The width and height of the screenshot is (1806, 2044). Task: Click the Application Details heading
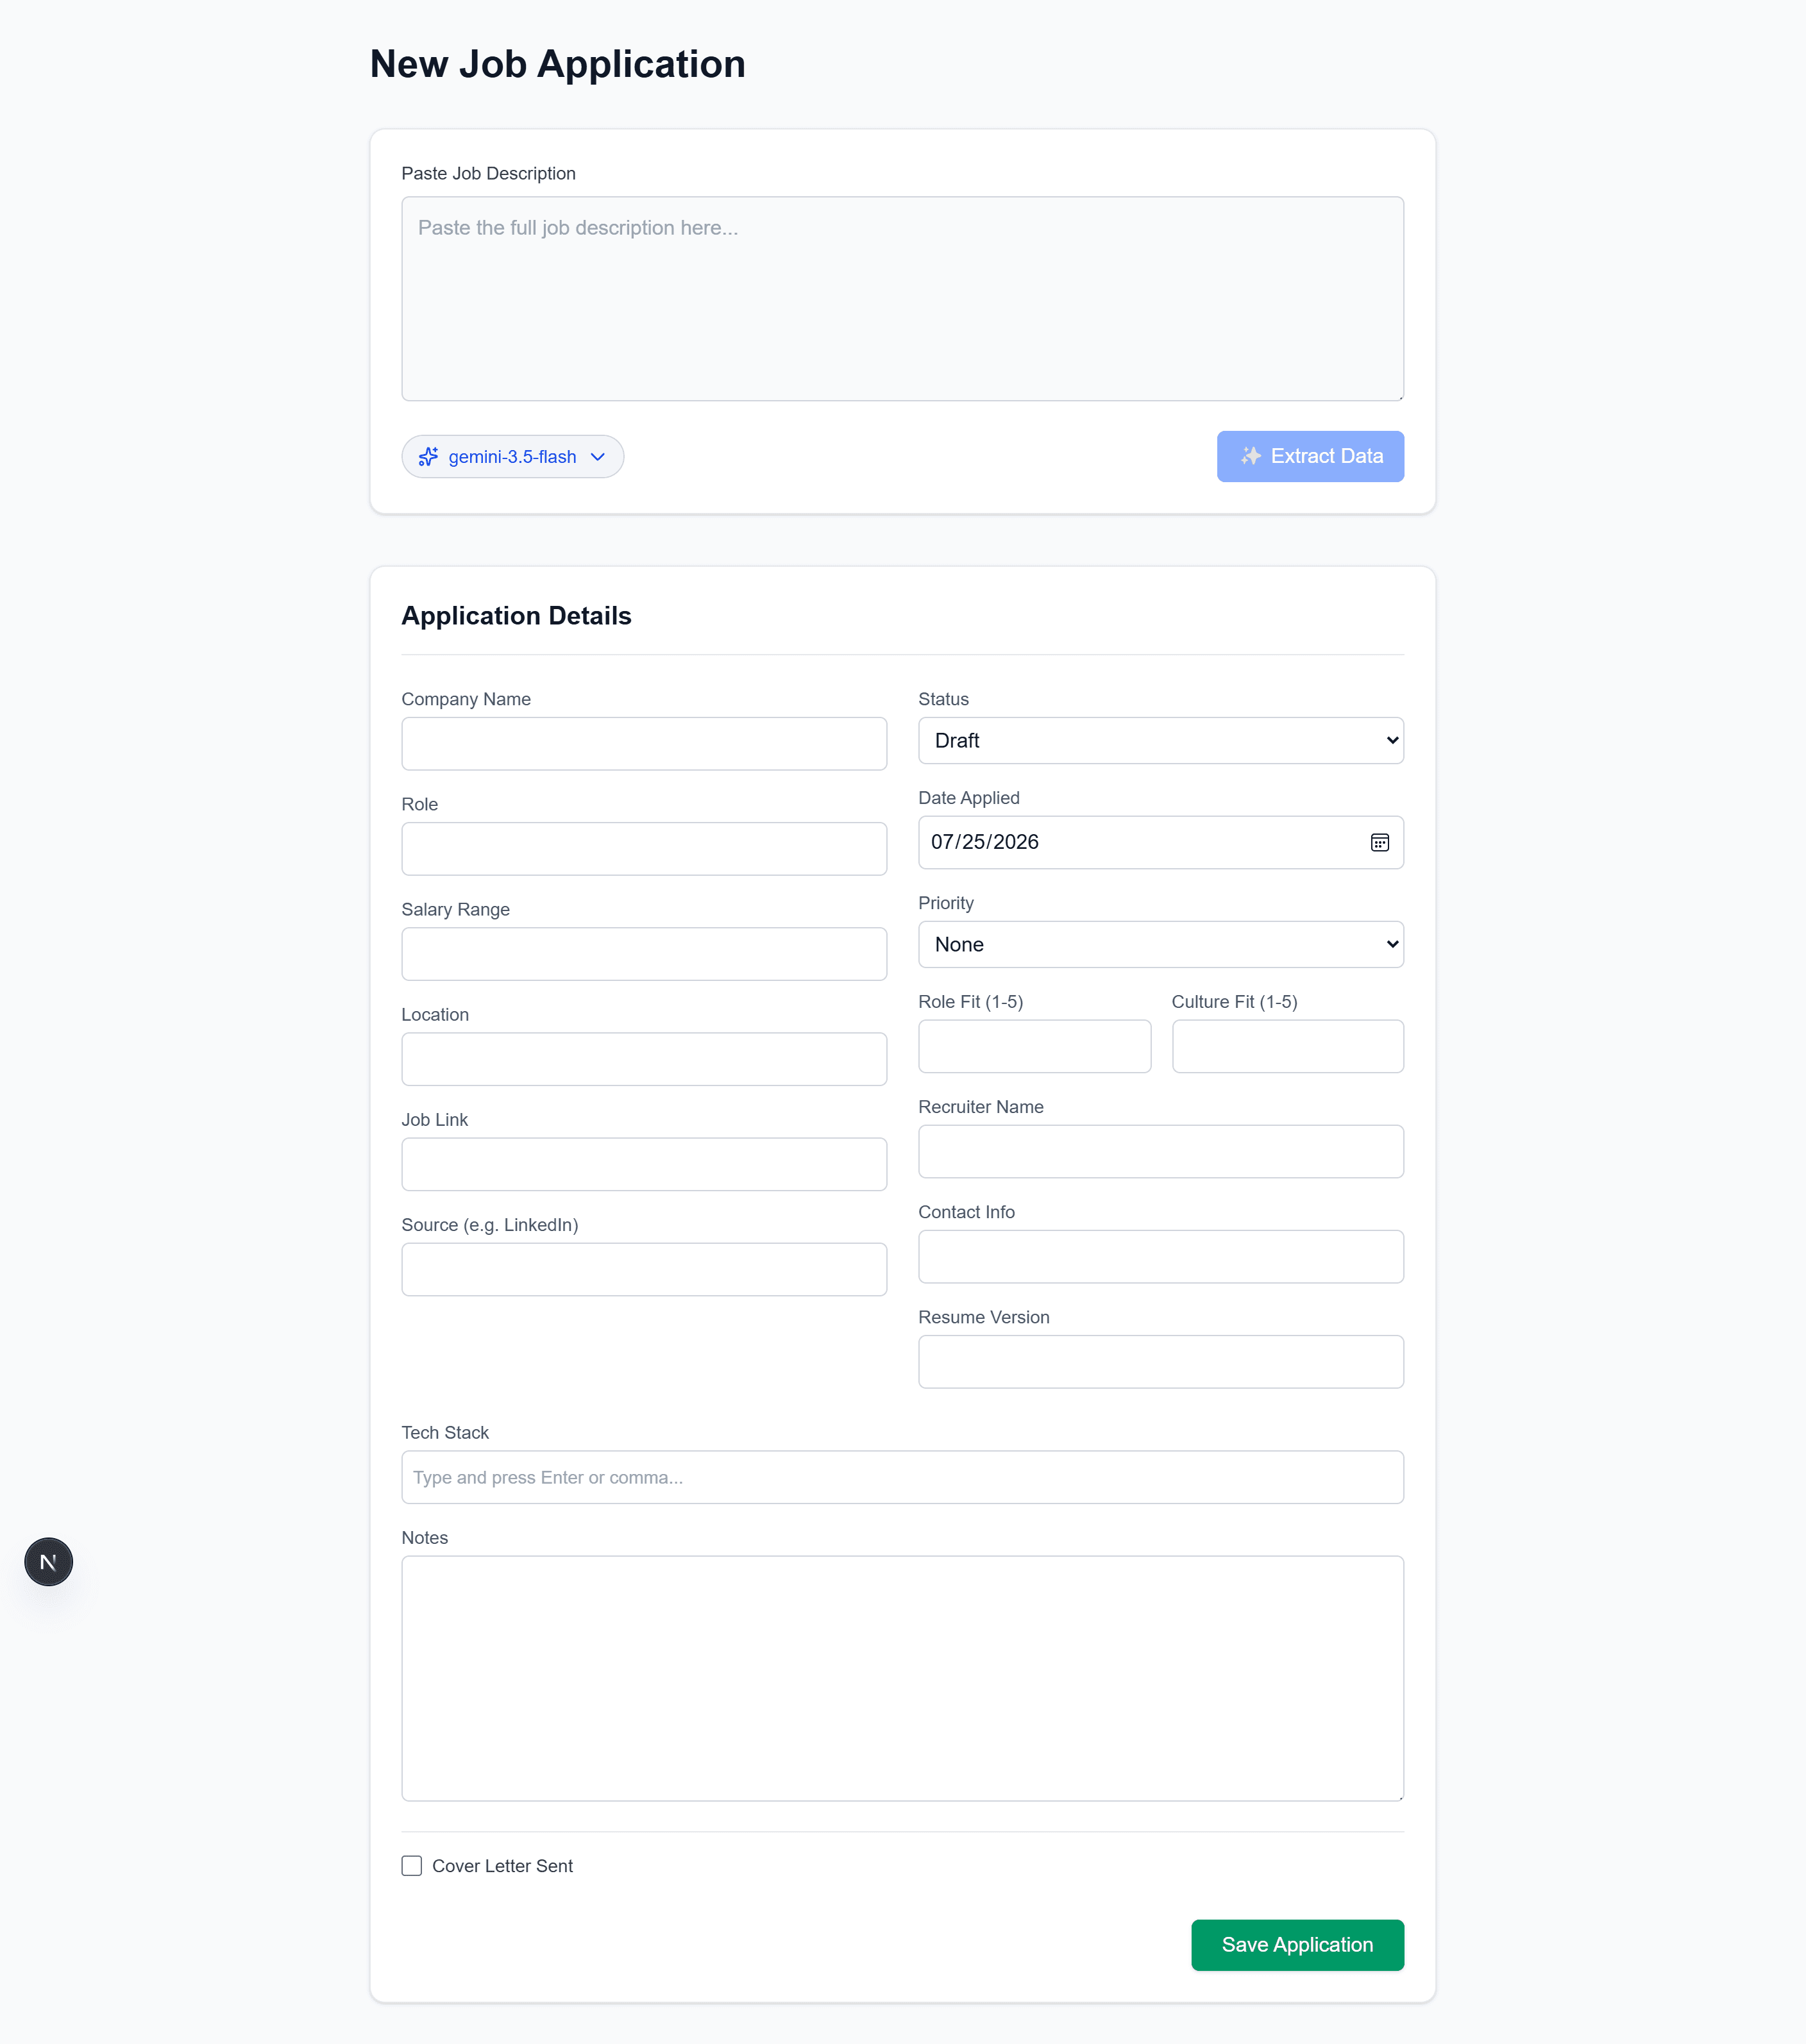(x=516, y=616)
